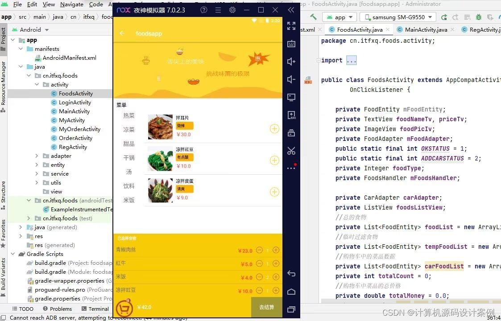Screen dimensions: 501x321
Task: Click Nox scissors screenshot icon
Action: (291, 150)
